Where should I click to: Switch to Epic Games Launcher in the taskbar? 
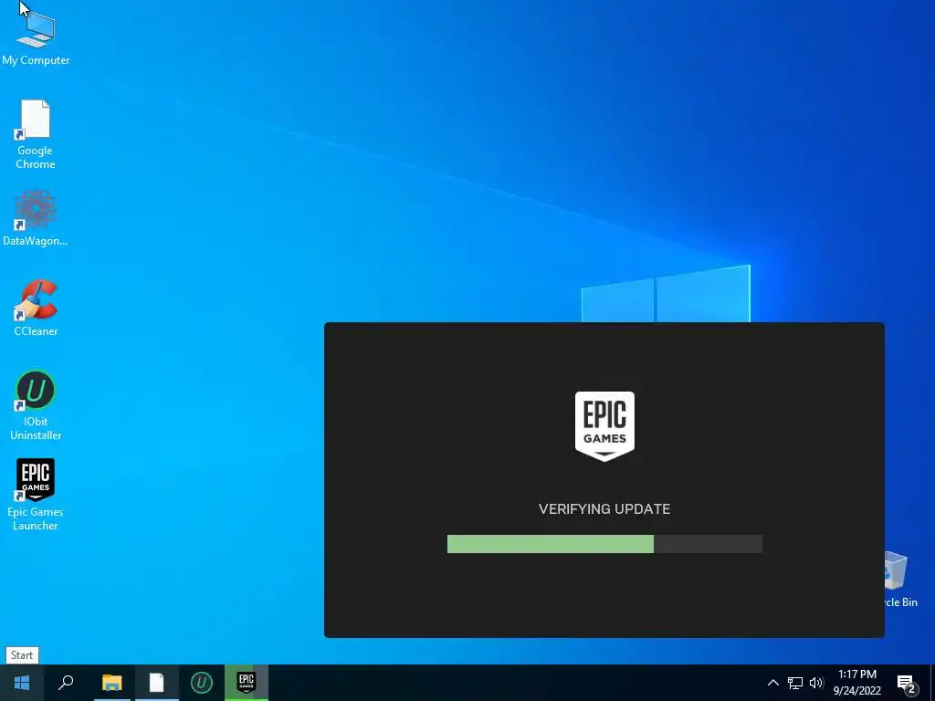[247, 683]
